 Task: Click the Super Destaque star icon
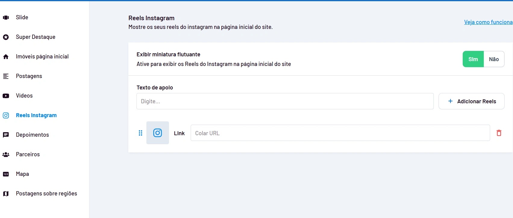coord(6,37)
